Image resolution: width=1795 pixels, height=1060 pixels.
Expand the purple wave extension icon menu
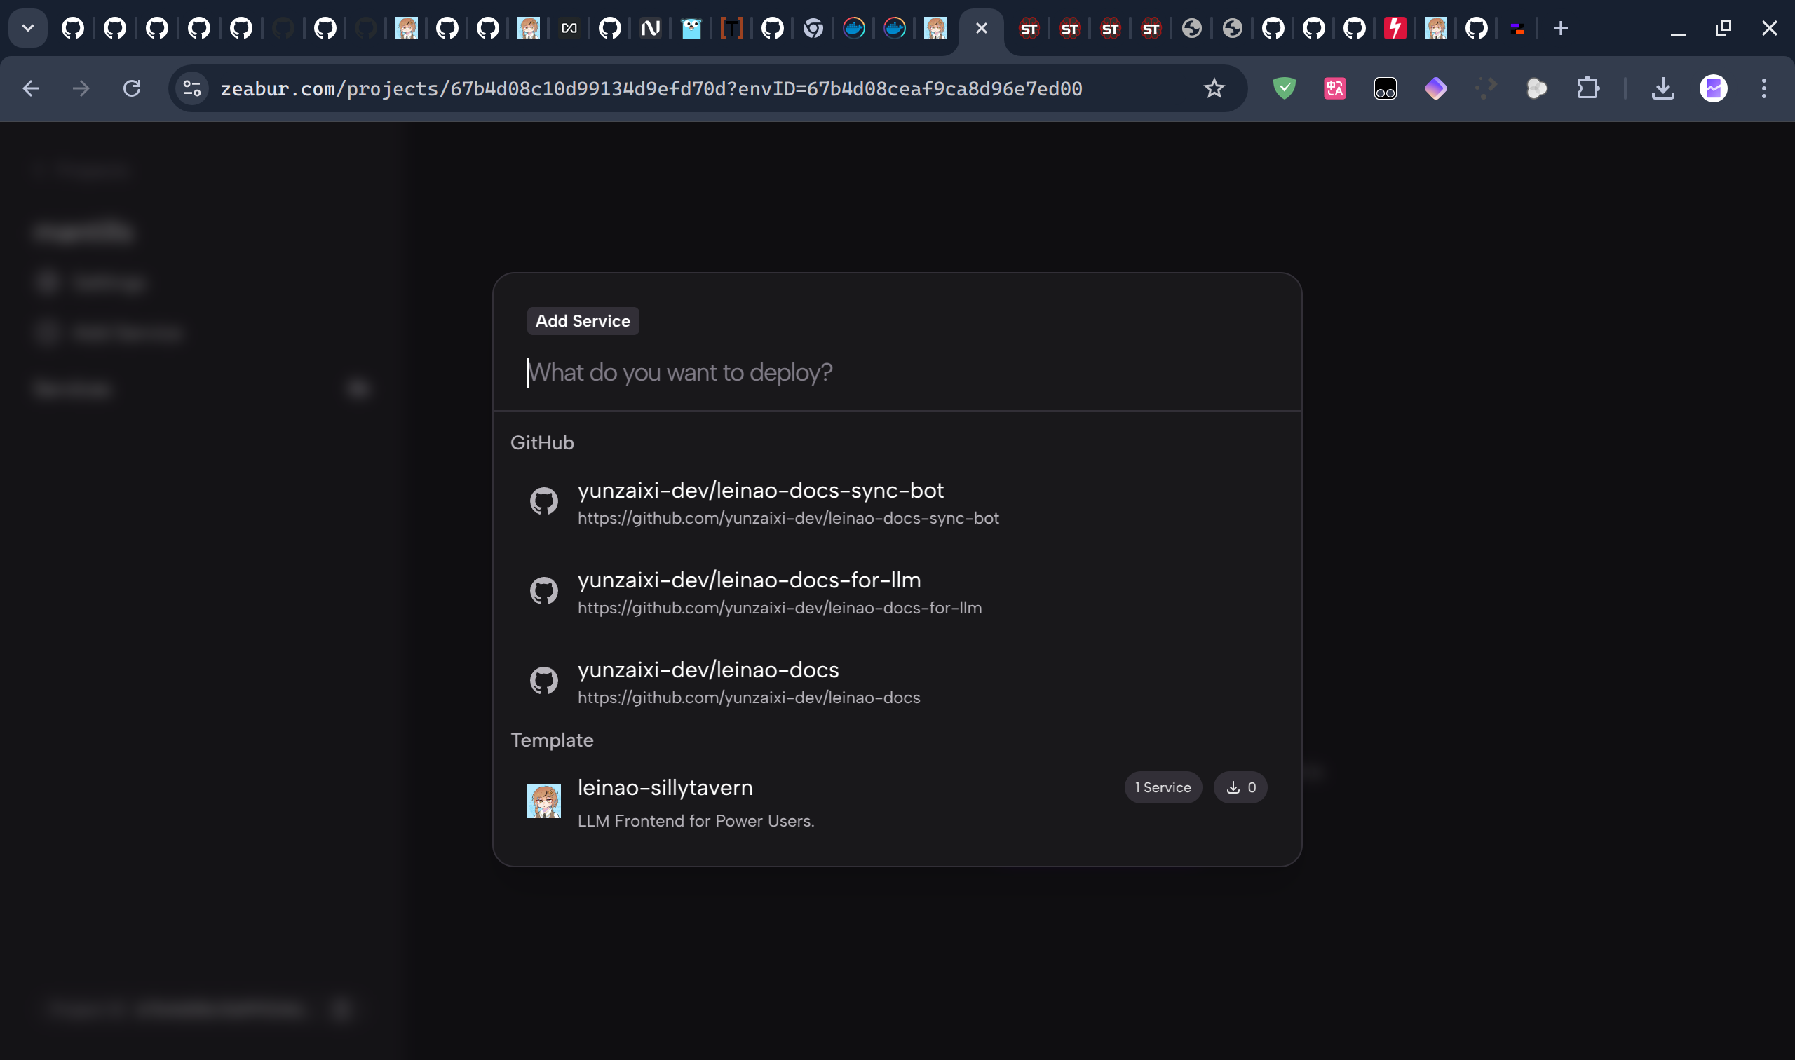(1436, 88)
